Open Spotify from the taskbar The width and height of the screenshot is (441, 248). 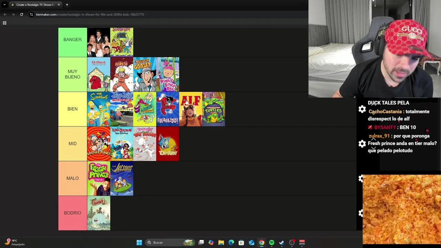271,242
